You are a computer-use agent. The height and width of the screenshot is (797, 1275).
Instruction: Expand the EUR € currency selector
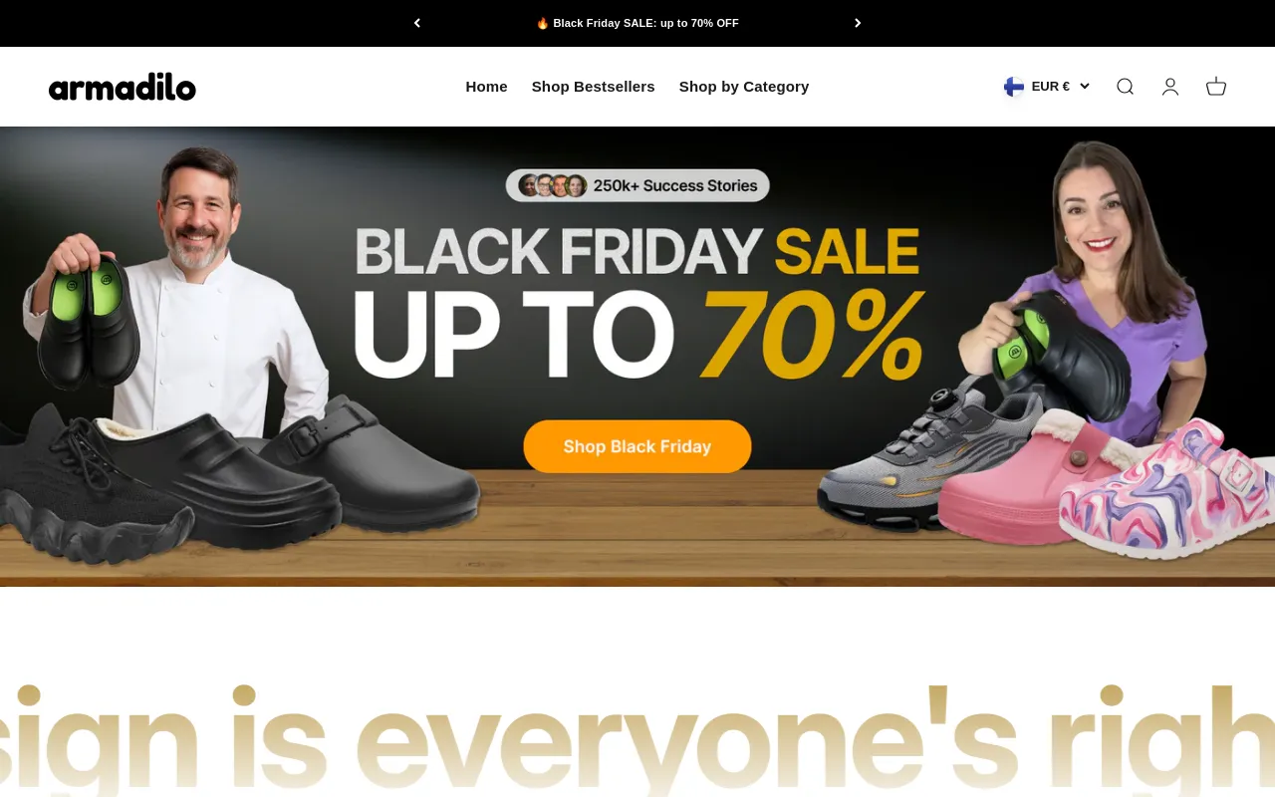[1047, 87]
